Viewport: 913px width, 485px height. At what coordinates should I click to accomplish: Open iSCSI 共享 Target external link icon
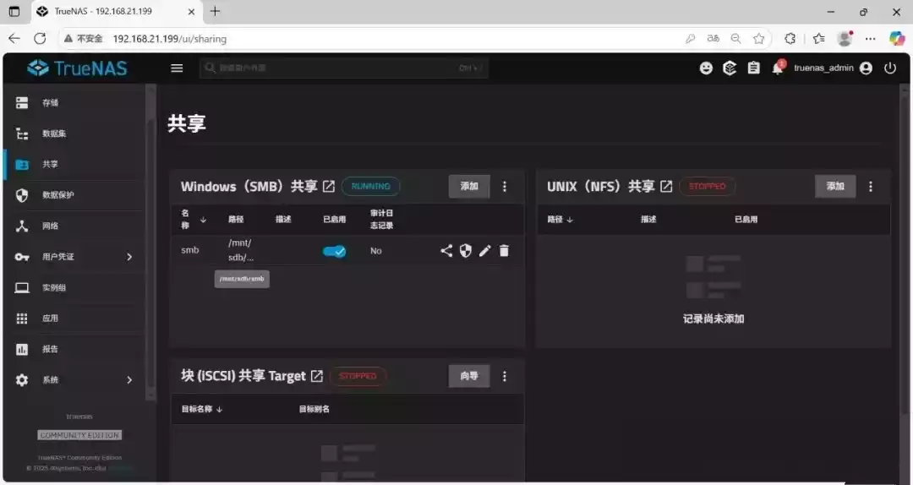(x=317, y=376)
